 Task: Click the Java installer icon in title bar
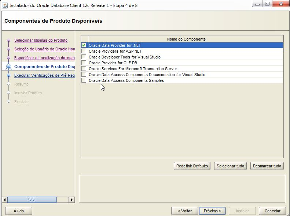[x=5, y=5]
